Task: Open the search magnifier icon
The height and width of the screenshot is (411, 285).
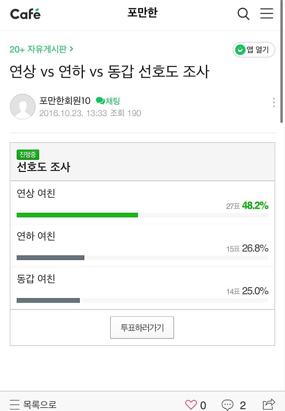Action: [x=243, y=14]
